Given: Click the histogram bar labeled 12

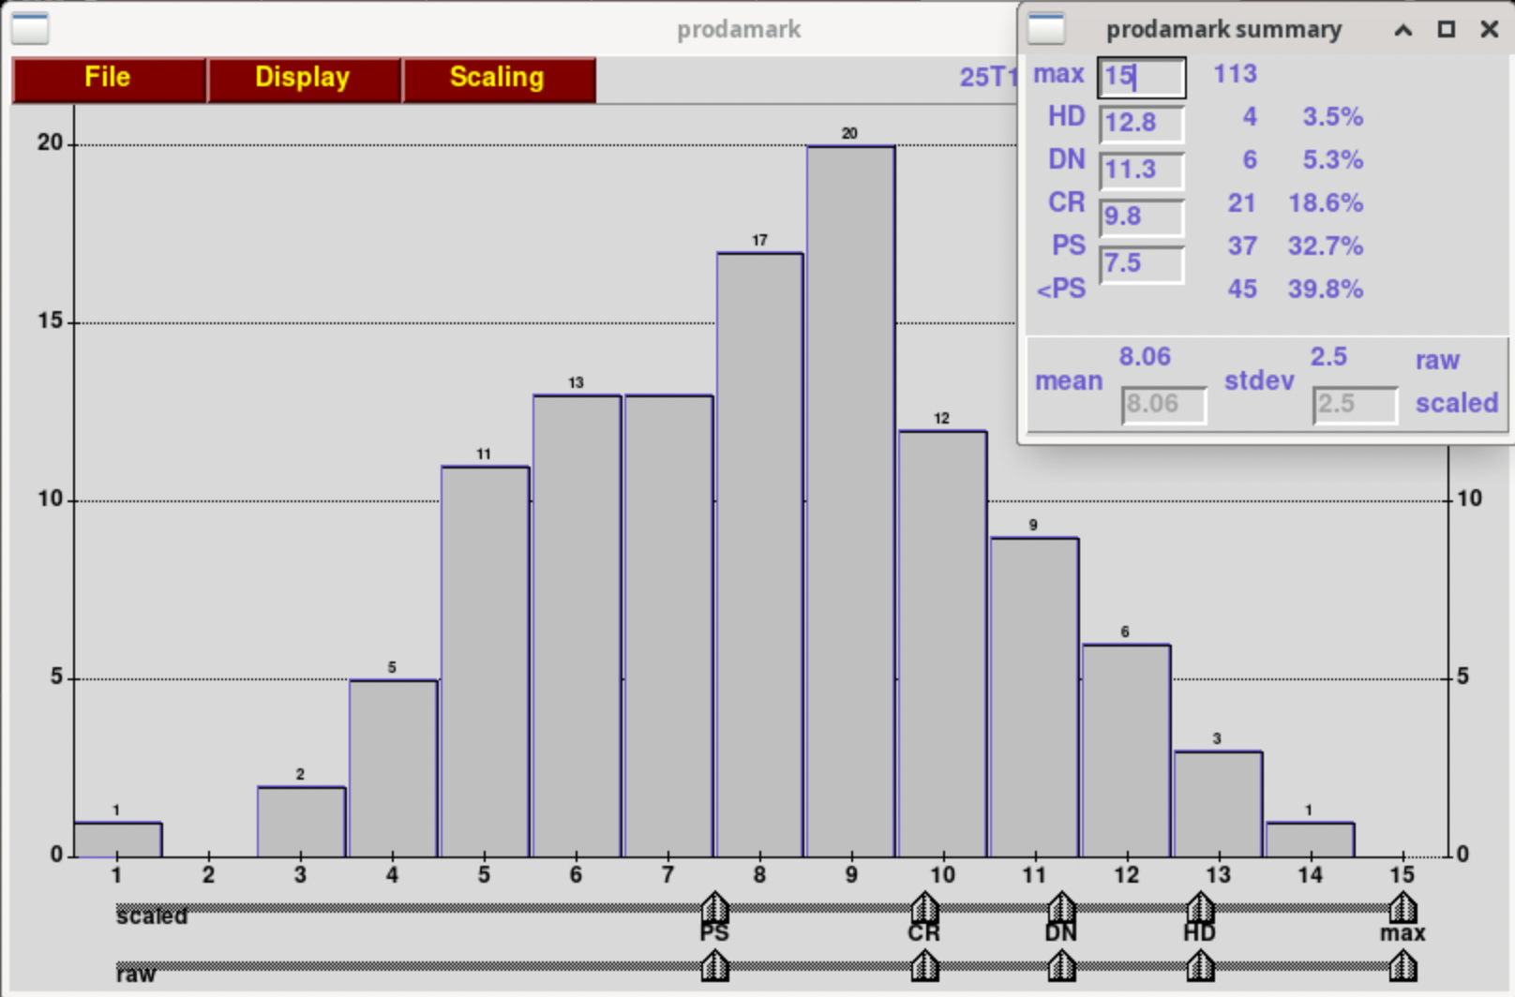Looking at the screenshot, I should pyautogui.click(x=943, y=644).
